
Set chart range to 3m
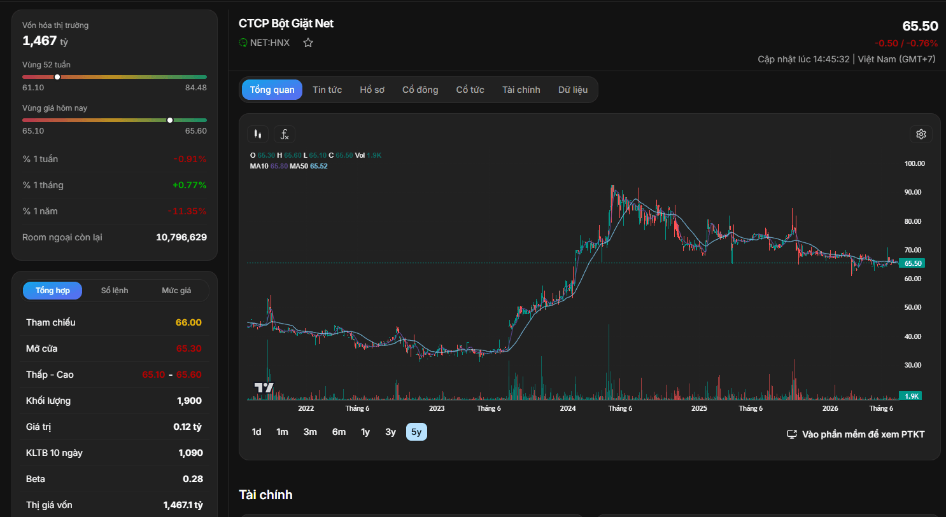click(x=310, y=432)
